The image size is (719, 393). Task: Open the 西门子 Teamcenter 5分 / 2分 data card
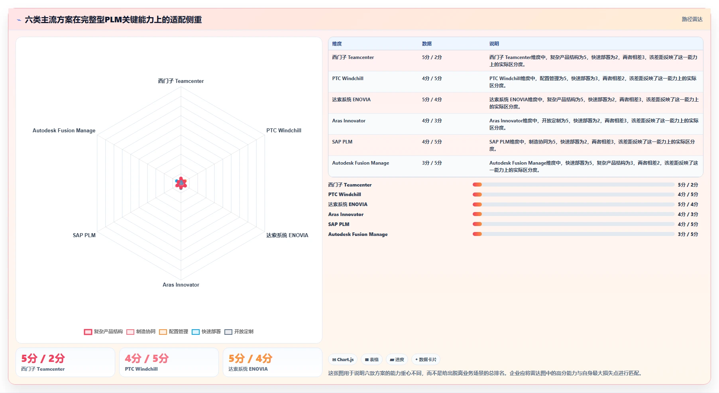tap(65, 362)
